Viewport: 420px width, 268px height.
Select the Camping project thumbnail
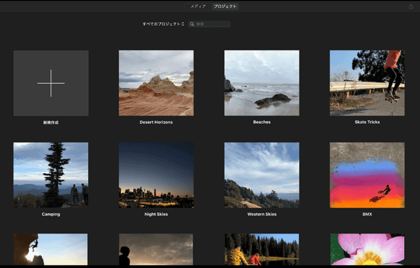click(51, 175)
